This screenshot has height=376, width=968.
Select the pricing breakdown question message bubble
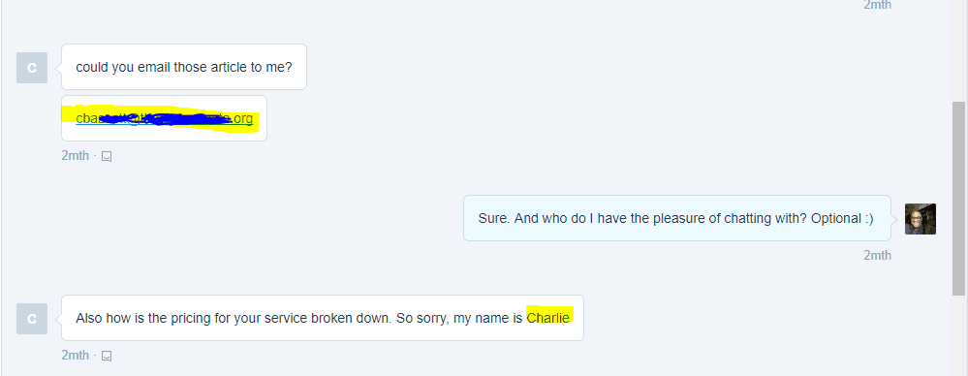click(x=323, y=318)
